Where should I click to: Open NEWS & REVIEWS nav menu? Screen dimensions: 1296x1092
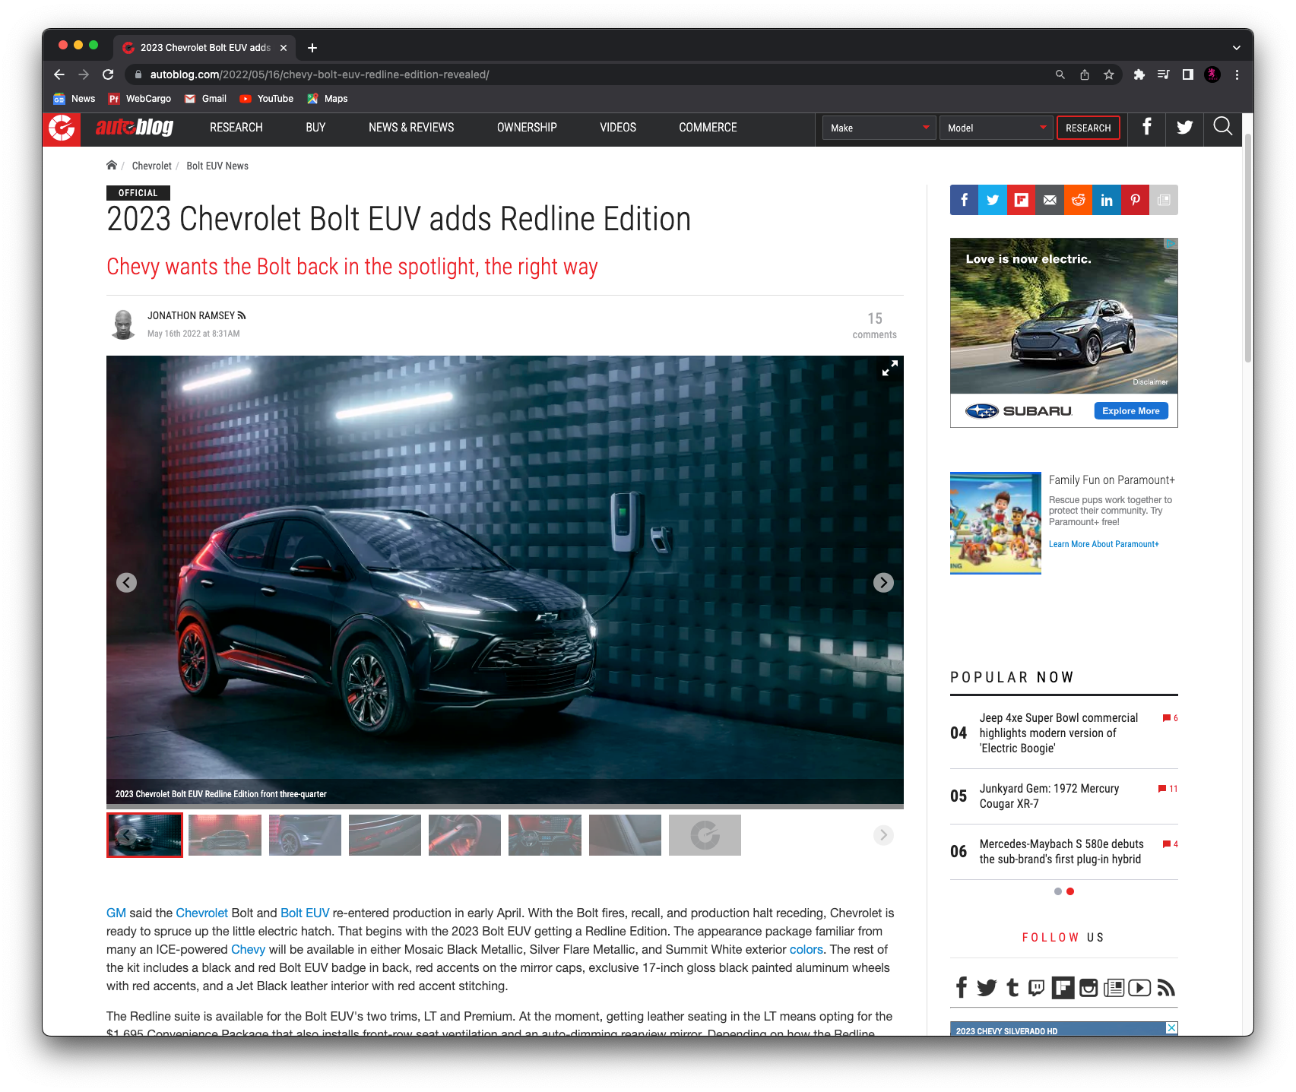pyautogui.click(x=411, y=128)
